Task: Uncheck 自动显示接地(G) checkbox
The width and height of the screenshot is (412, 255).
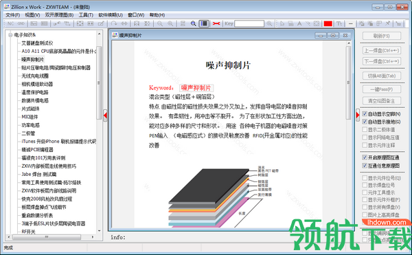Action: (x=365, y=122)
